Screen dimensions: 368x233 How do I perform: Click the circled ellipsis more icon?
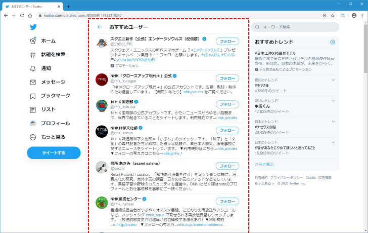click(x=33, y=137)
